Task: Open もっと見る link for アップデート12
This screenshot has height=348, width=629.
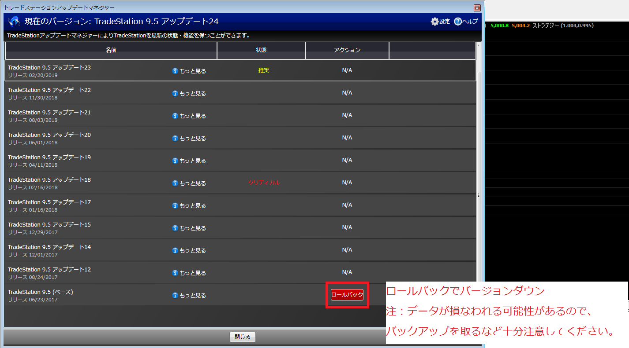Action: point(193,273)
